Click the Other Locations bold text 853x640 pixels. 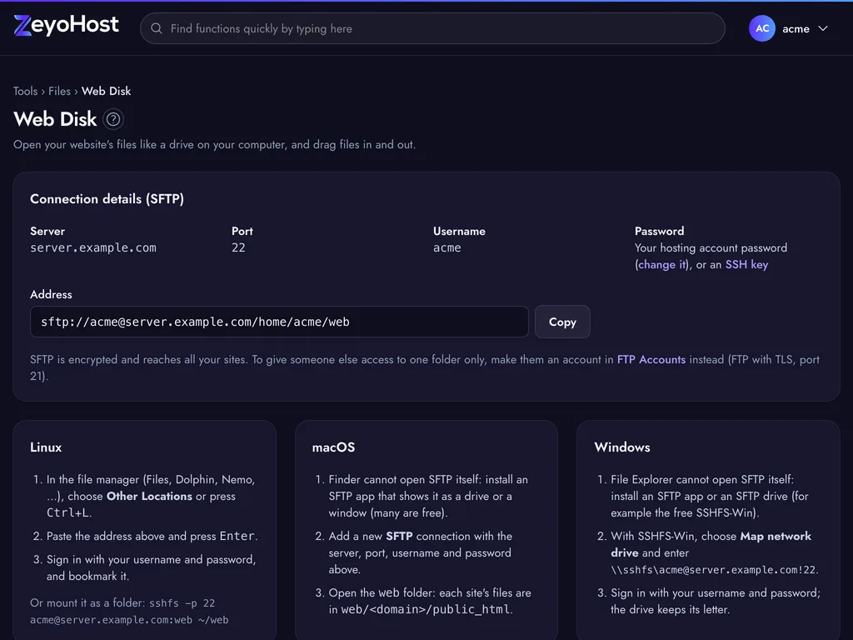[149, 497]
